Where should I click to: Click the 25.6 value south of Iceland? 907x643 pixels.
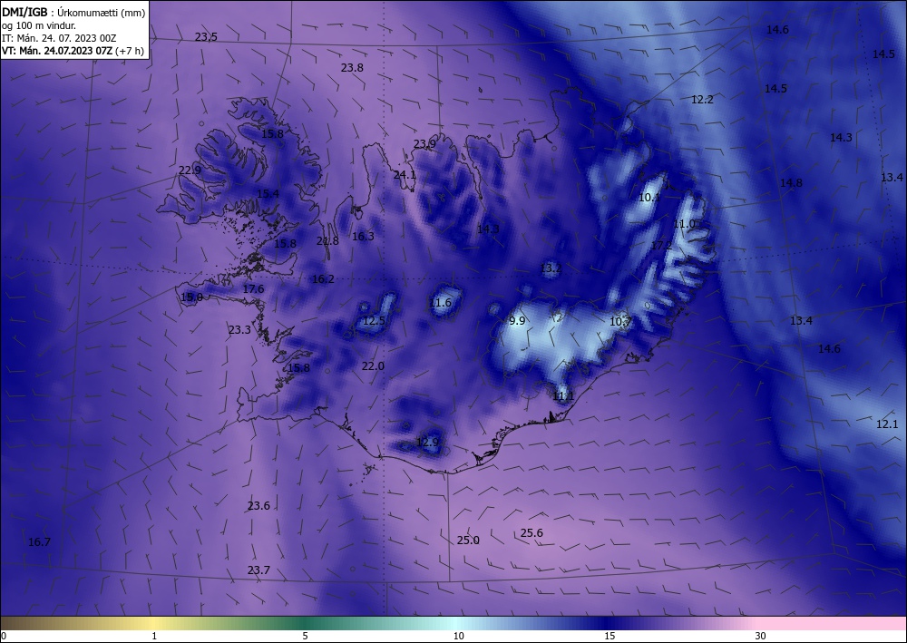click(532, 533)
